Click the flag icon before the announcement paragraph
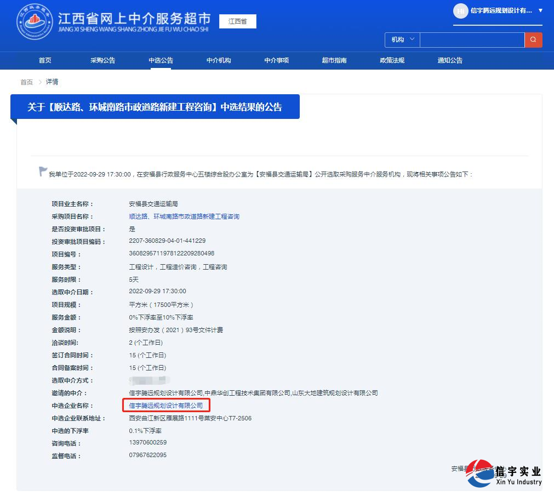This screenshot has height=496, width=554. click(x=43, y=171)
